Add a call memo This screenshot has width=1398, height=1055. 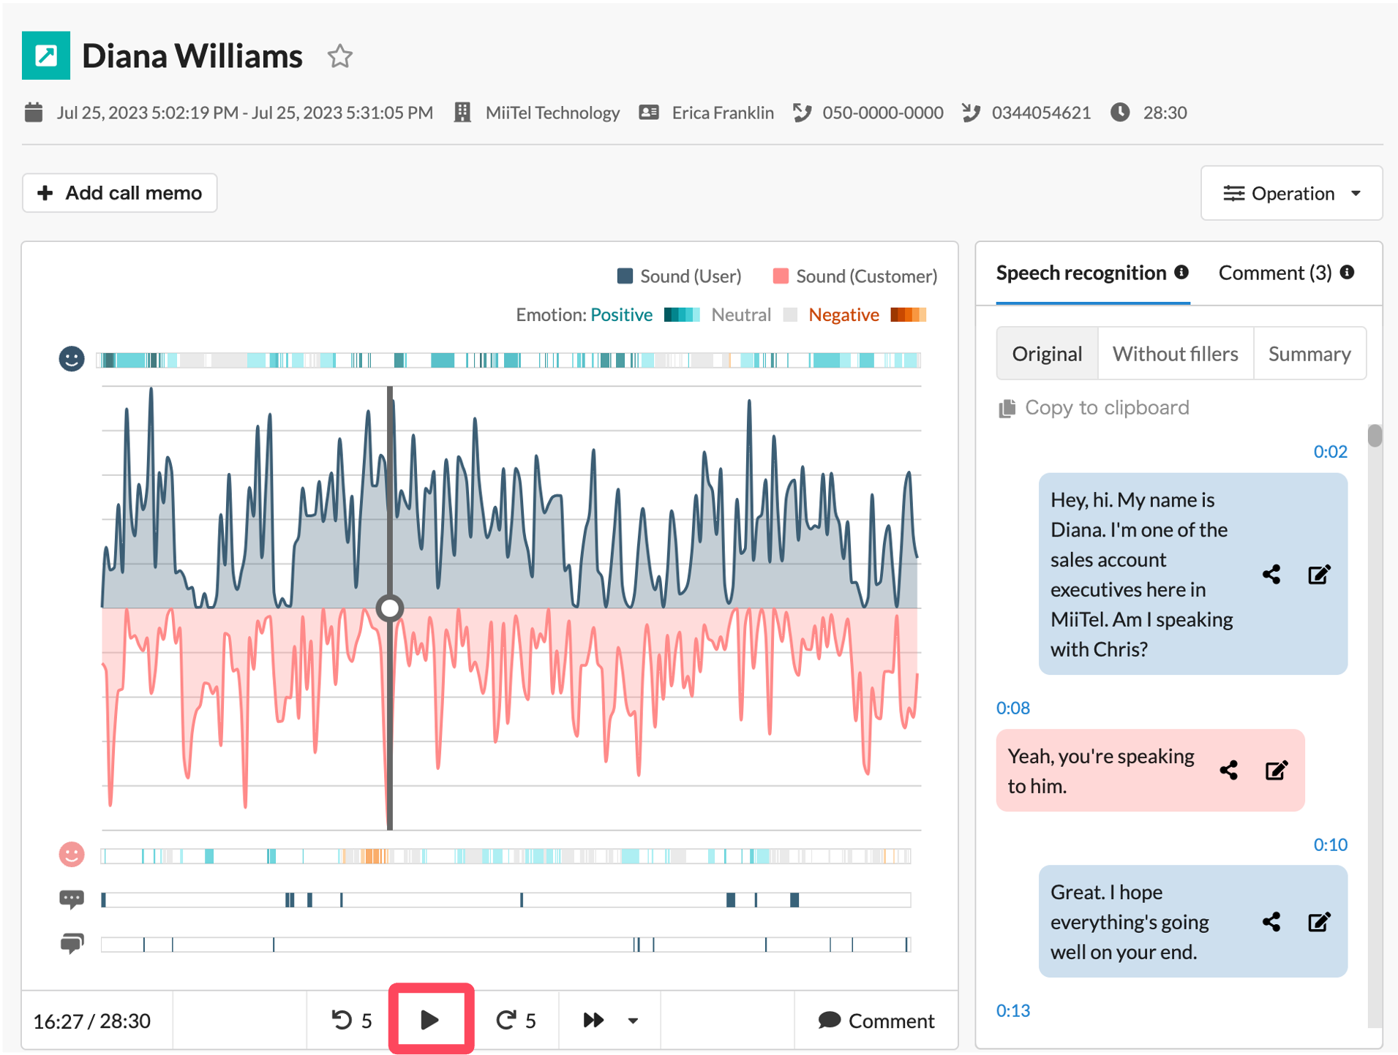pos(120,193)
